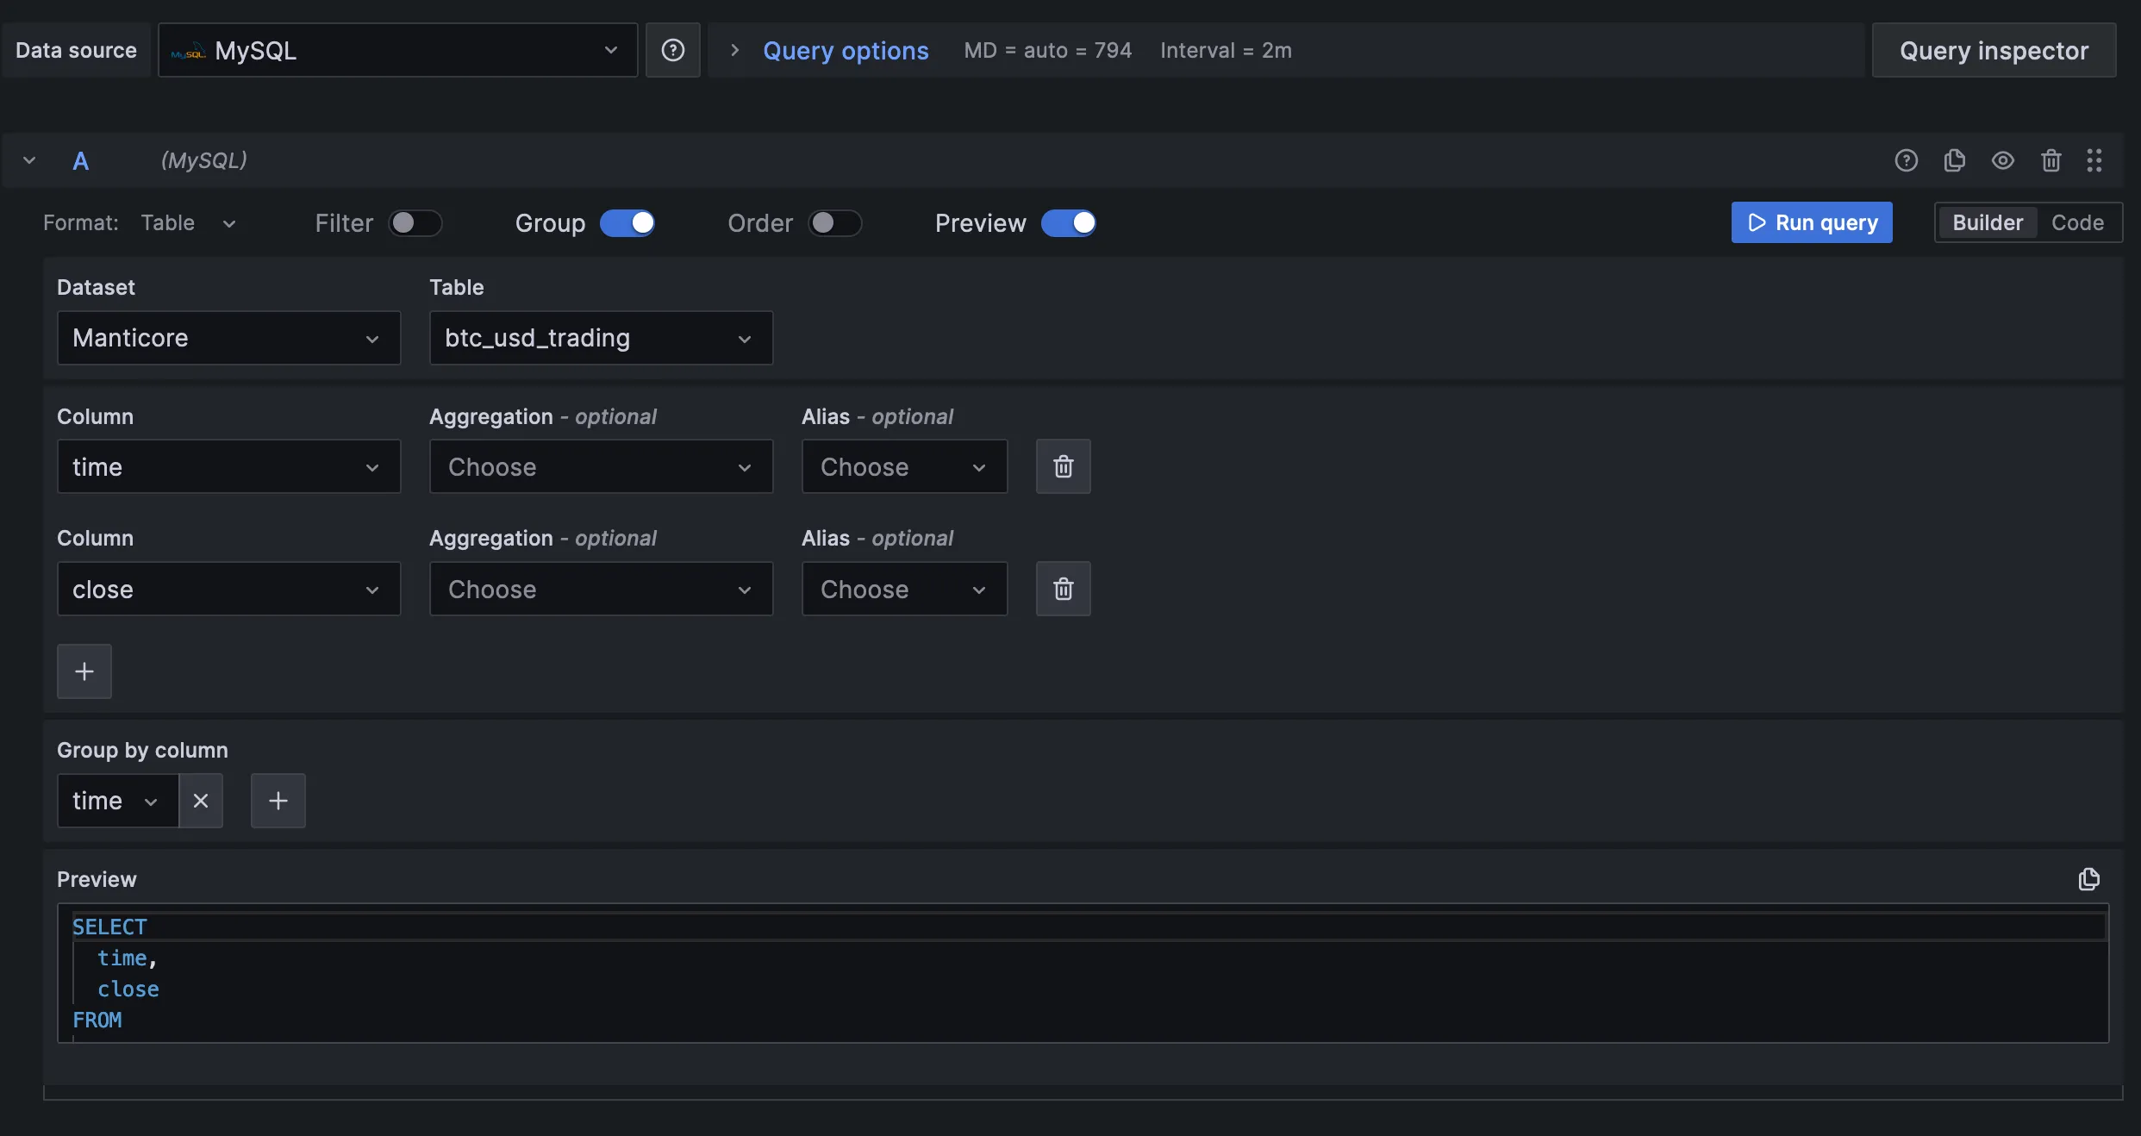The width and height of the screenshot is (2141, 1136).
Task: Click add new column plus icon
Action: 85,671
